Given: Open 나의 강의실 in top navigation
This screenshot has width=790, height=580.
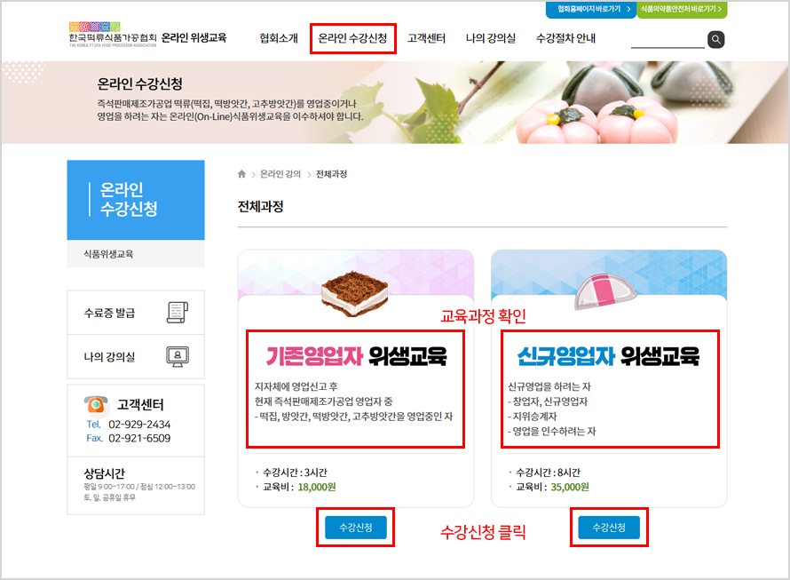Looking at the screenshot, I should click(491, 38).
